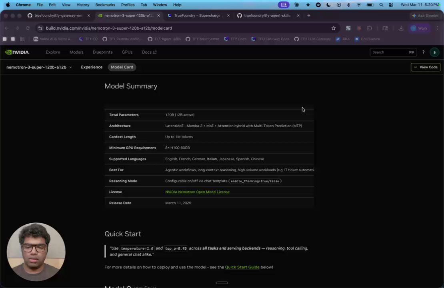Open the Apple menu
The height and width of the screenshot is (288, 444).
8,5
